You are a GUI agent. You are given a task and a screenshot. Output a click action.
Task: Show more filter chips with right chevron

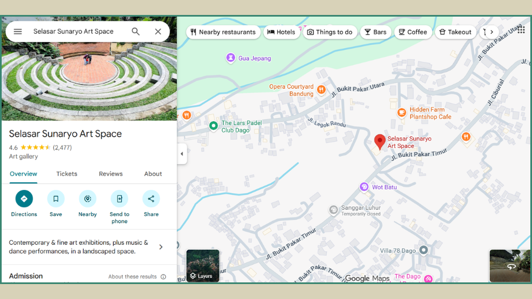coord(492,32)
